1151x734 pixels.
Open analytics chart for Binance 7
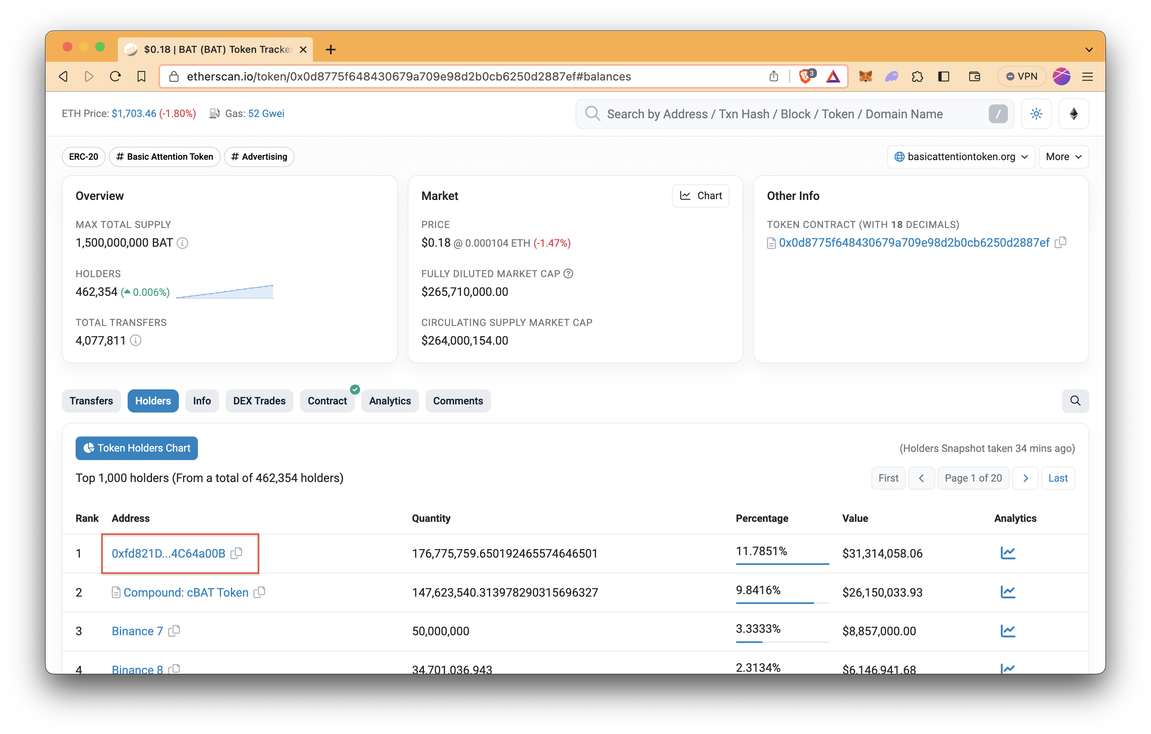[1008, 631]
